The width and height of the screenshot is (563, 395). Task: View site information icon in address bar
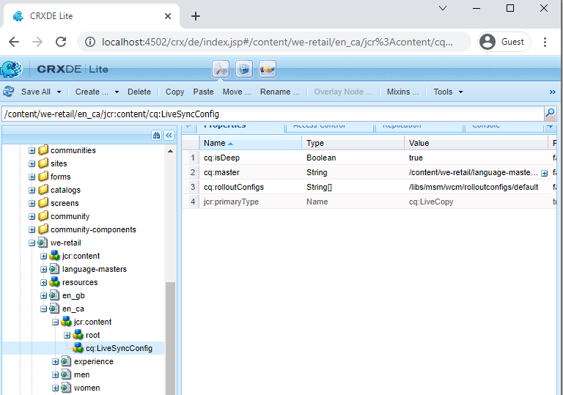[90, 42]
